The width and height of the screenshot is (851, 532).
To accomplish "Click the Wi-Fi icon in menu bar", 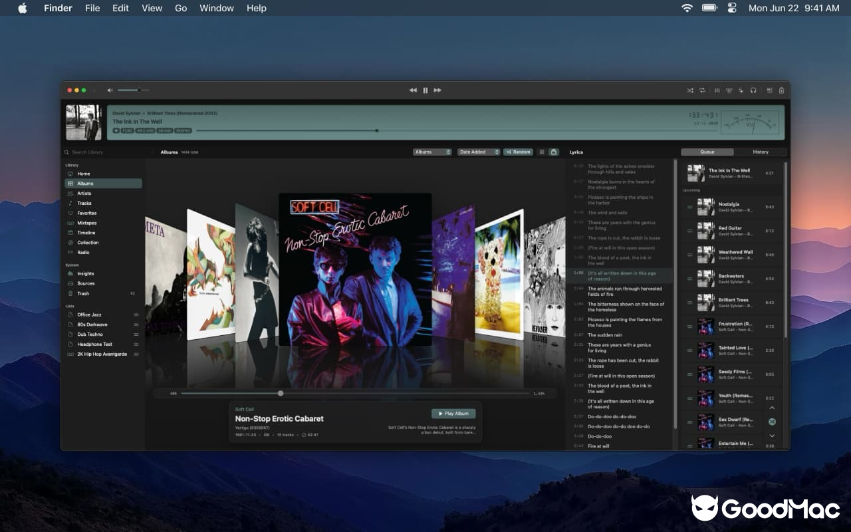I will coord(687,8).
